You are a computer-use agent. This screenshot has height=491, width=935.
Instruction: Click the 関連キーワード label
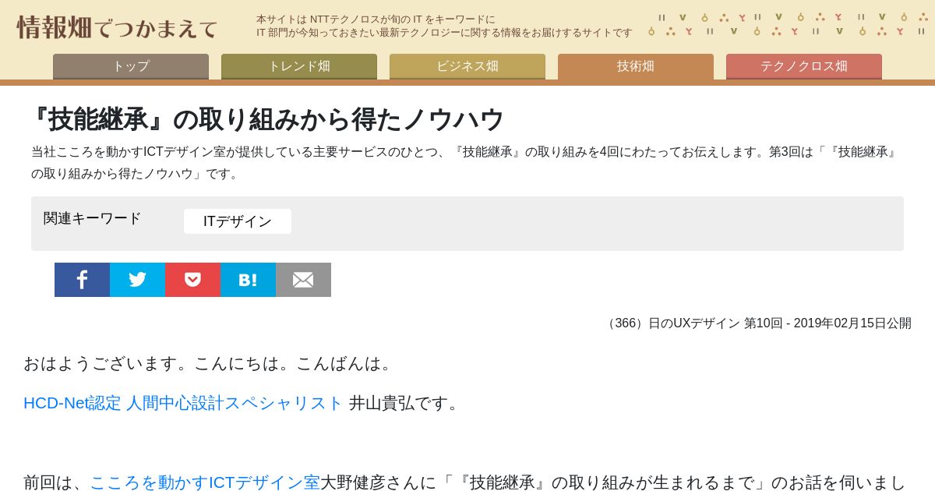pos(93,218)
